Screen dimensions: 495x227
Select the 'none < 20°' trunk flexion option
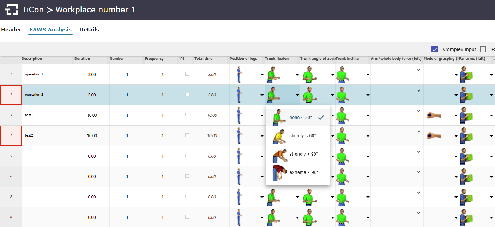(301, 118)
